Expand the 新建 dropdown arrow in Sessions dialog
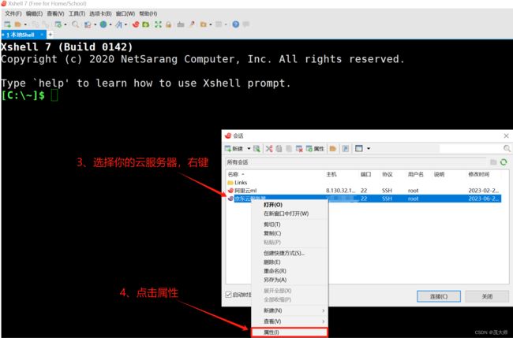The height and width of the screenshot is (338, 513). (x=249, y=149)
